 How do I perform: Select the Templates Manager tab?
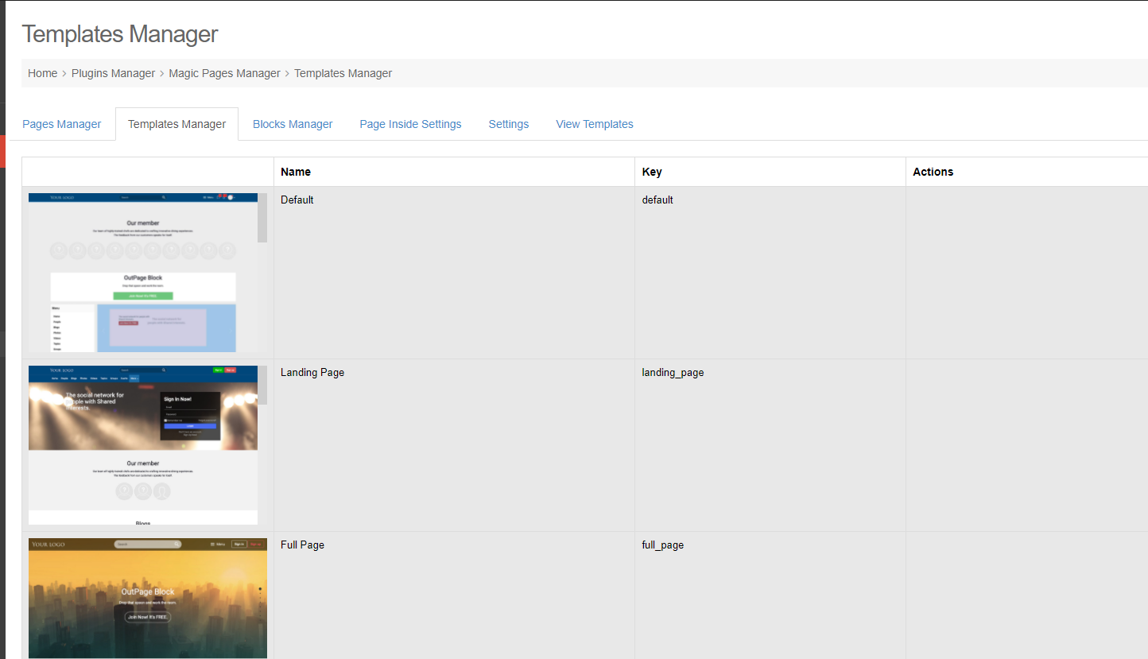176,124
